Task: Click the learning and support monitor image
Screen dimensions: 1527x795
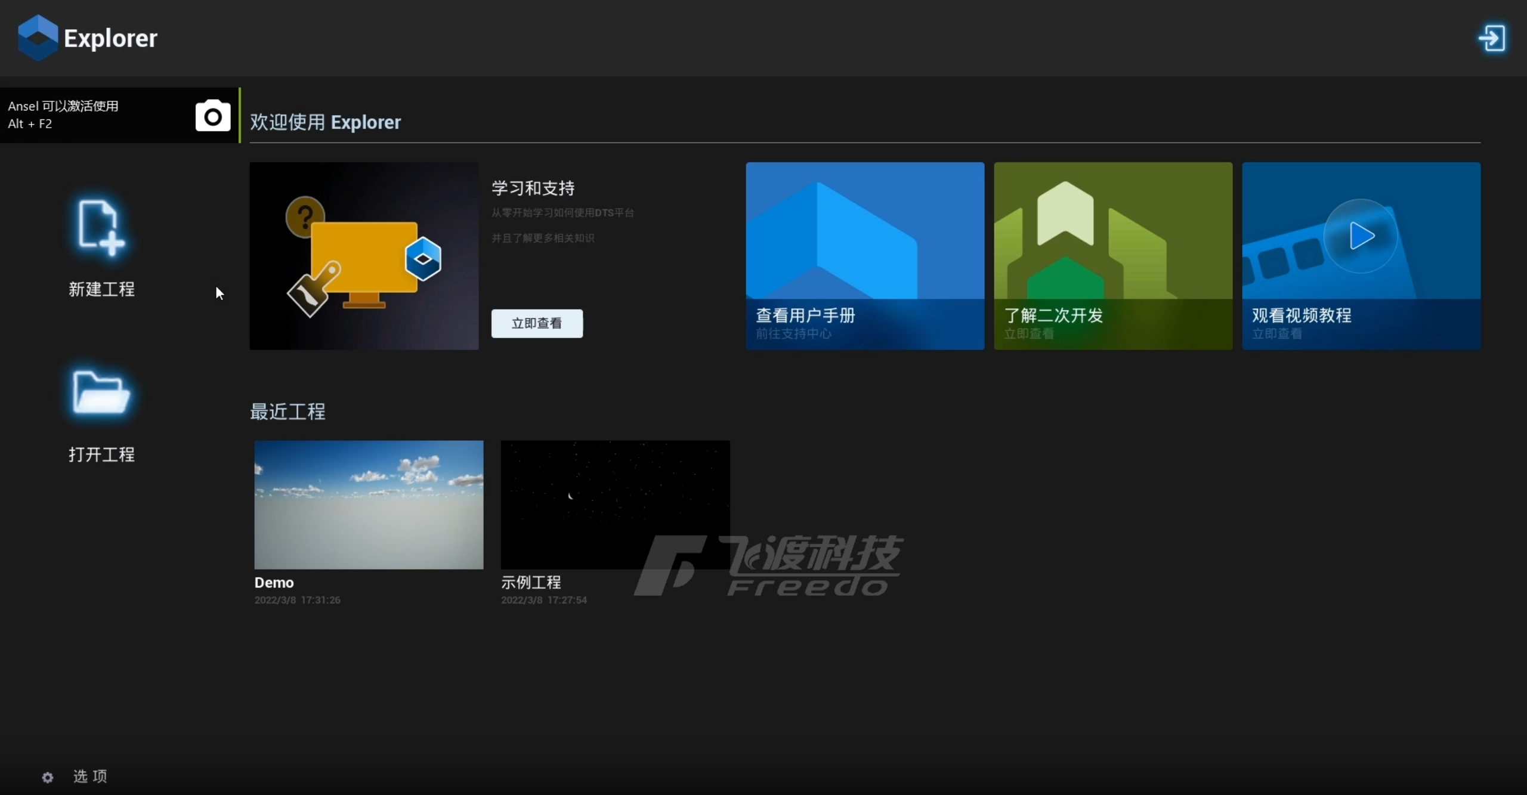Action: (x=364, y=256)
